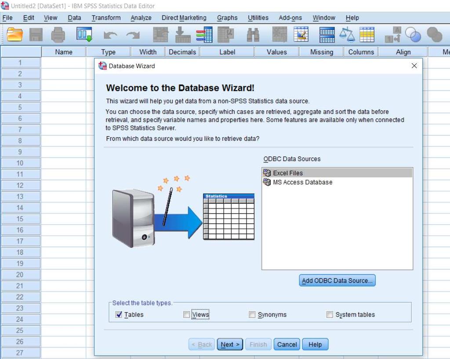
Task: Click the Go to variable icon
Action: 183,35
